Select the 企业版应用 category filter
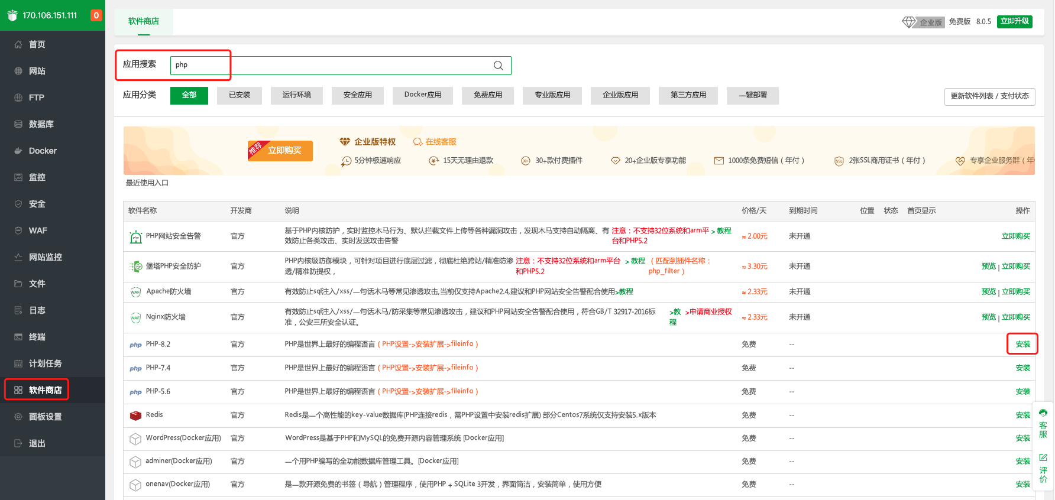This screenshot has height=500, width=1055. click(620, 95)
